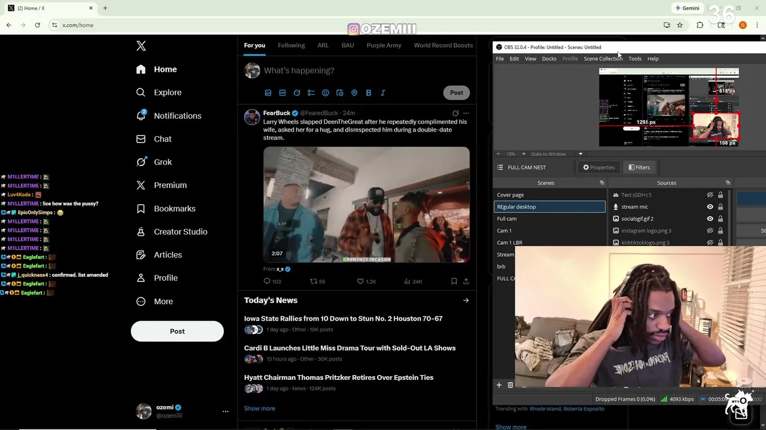Viewport: 766px width, 430px height.
Task: Open Chrome extensions puzzle icon
Action: [x=700, y=25]
